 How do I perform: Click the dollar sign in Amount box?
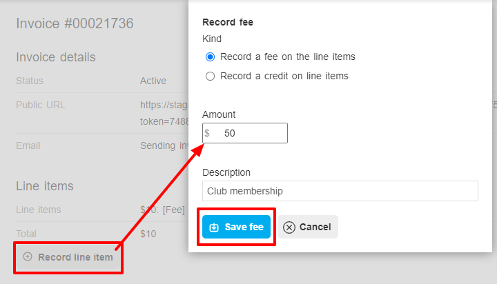pyautogui.click(x=207, y=133)
